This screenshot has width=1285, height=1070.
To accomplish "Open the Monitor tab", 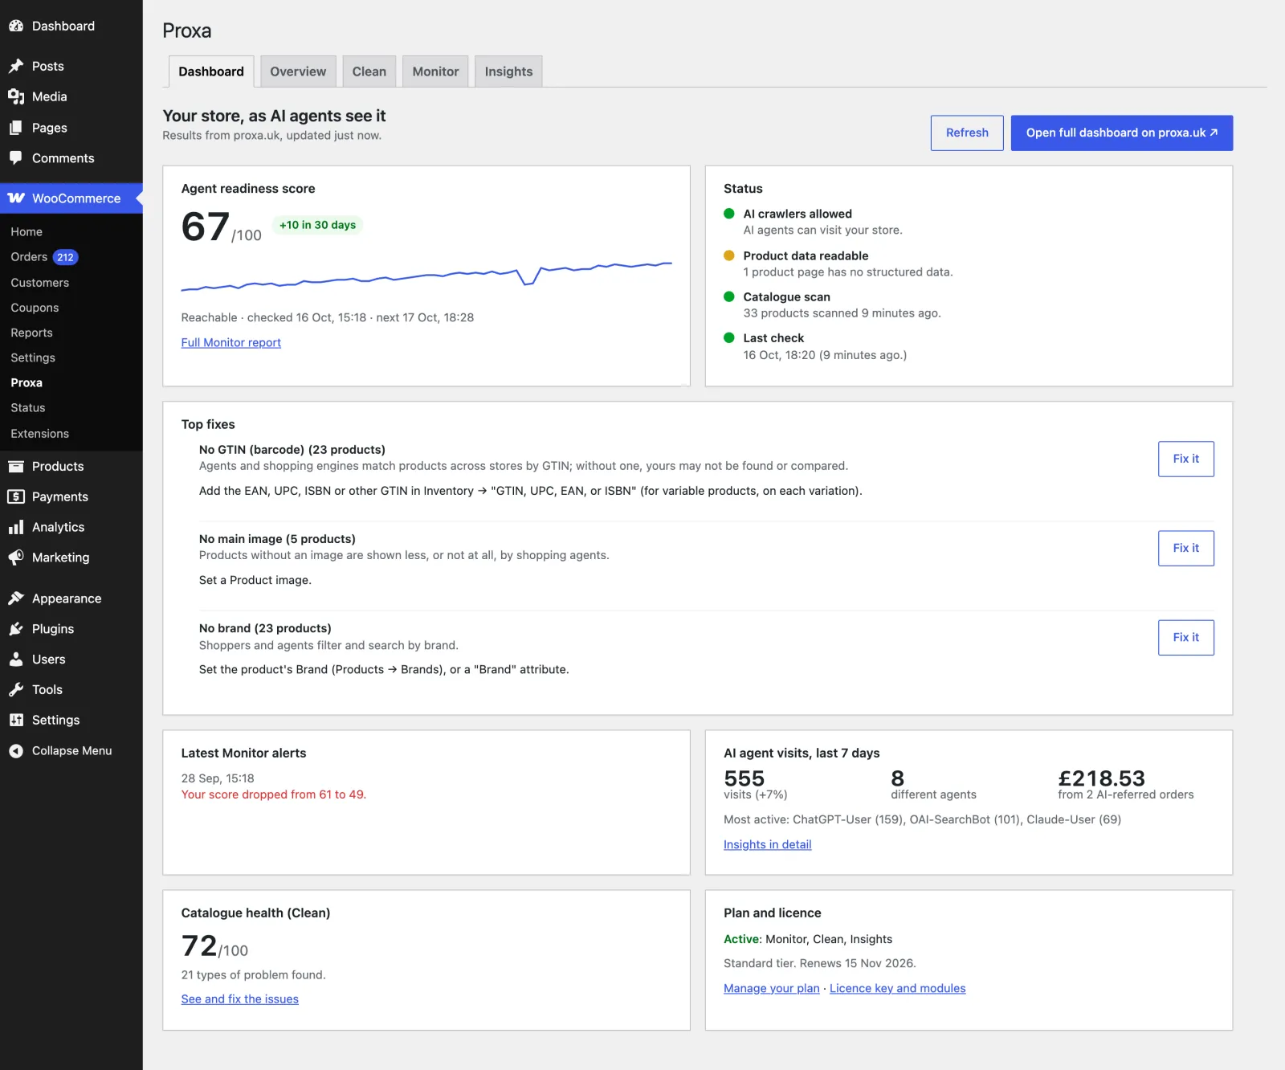I will pos(435,71).
